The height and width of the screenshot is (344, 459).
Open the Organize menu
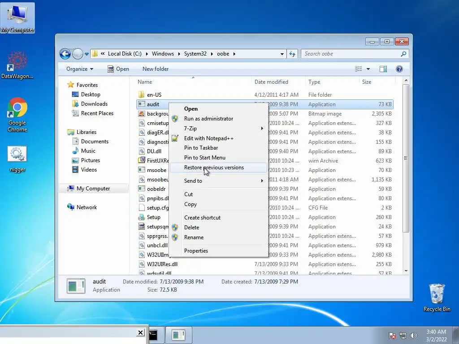pos(80,69)
